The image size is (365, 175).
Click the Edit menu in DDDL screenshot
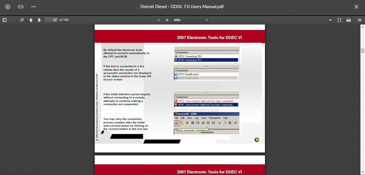183,118
